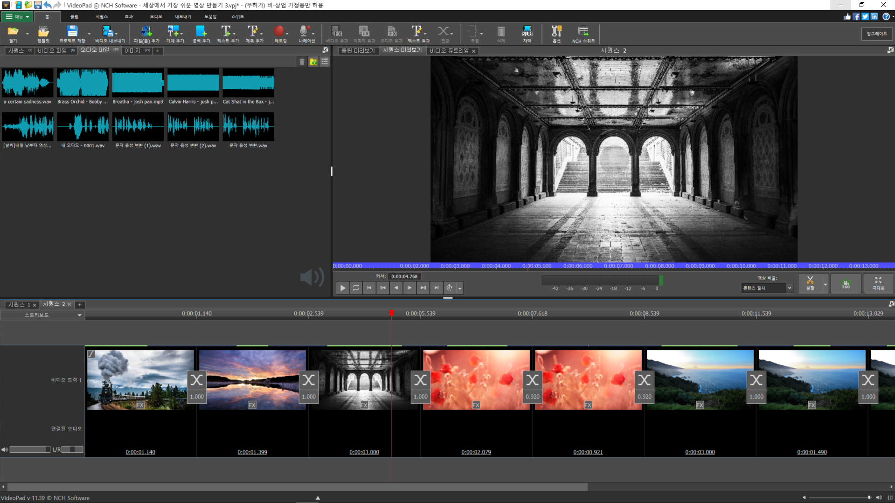Expand the 분할 split options arrow
Screen dimensions: 895x503
tap(825, 284)
